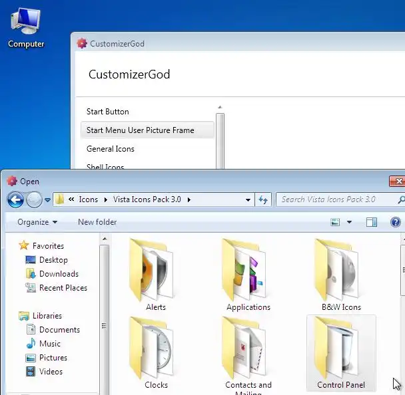Close the Open dialog
Screen dimensions: 405x395
(397, 182)
